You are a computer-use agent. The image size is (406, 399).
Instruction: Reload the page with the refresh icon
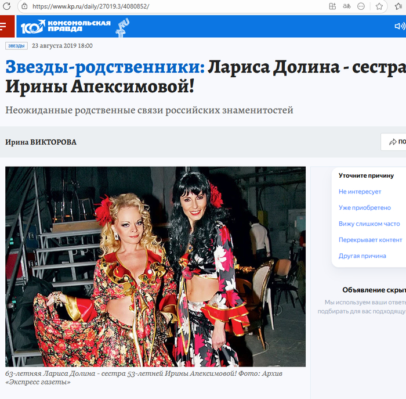tap(6, 6)
